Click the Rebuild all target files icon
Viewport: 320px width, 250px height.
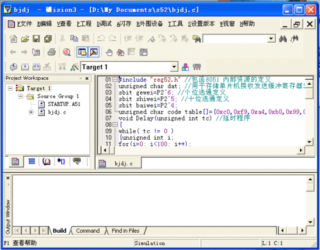pos(36,67)
